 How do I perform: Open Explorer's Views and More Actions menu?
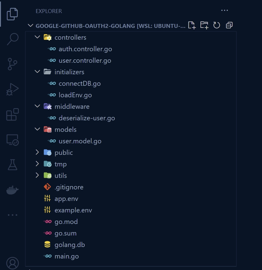[225, 11]
